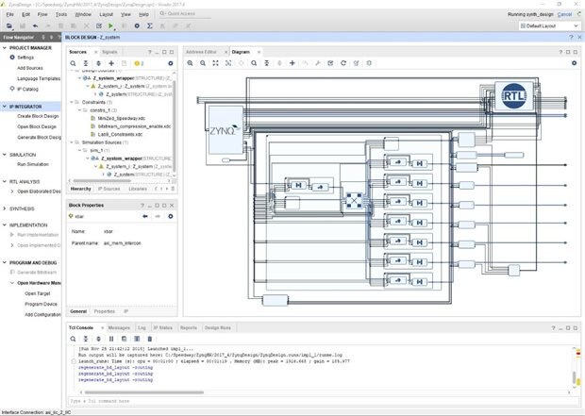Switch to the Messages tab
585x416 pixels.
[119, 327]
